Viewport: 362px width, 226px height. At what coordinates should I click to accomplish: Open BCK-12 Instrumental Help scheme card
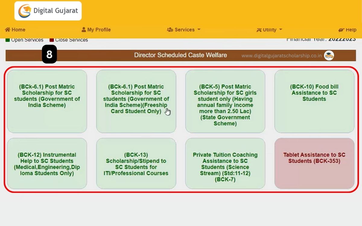47,163
